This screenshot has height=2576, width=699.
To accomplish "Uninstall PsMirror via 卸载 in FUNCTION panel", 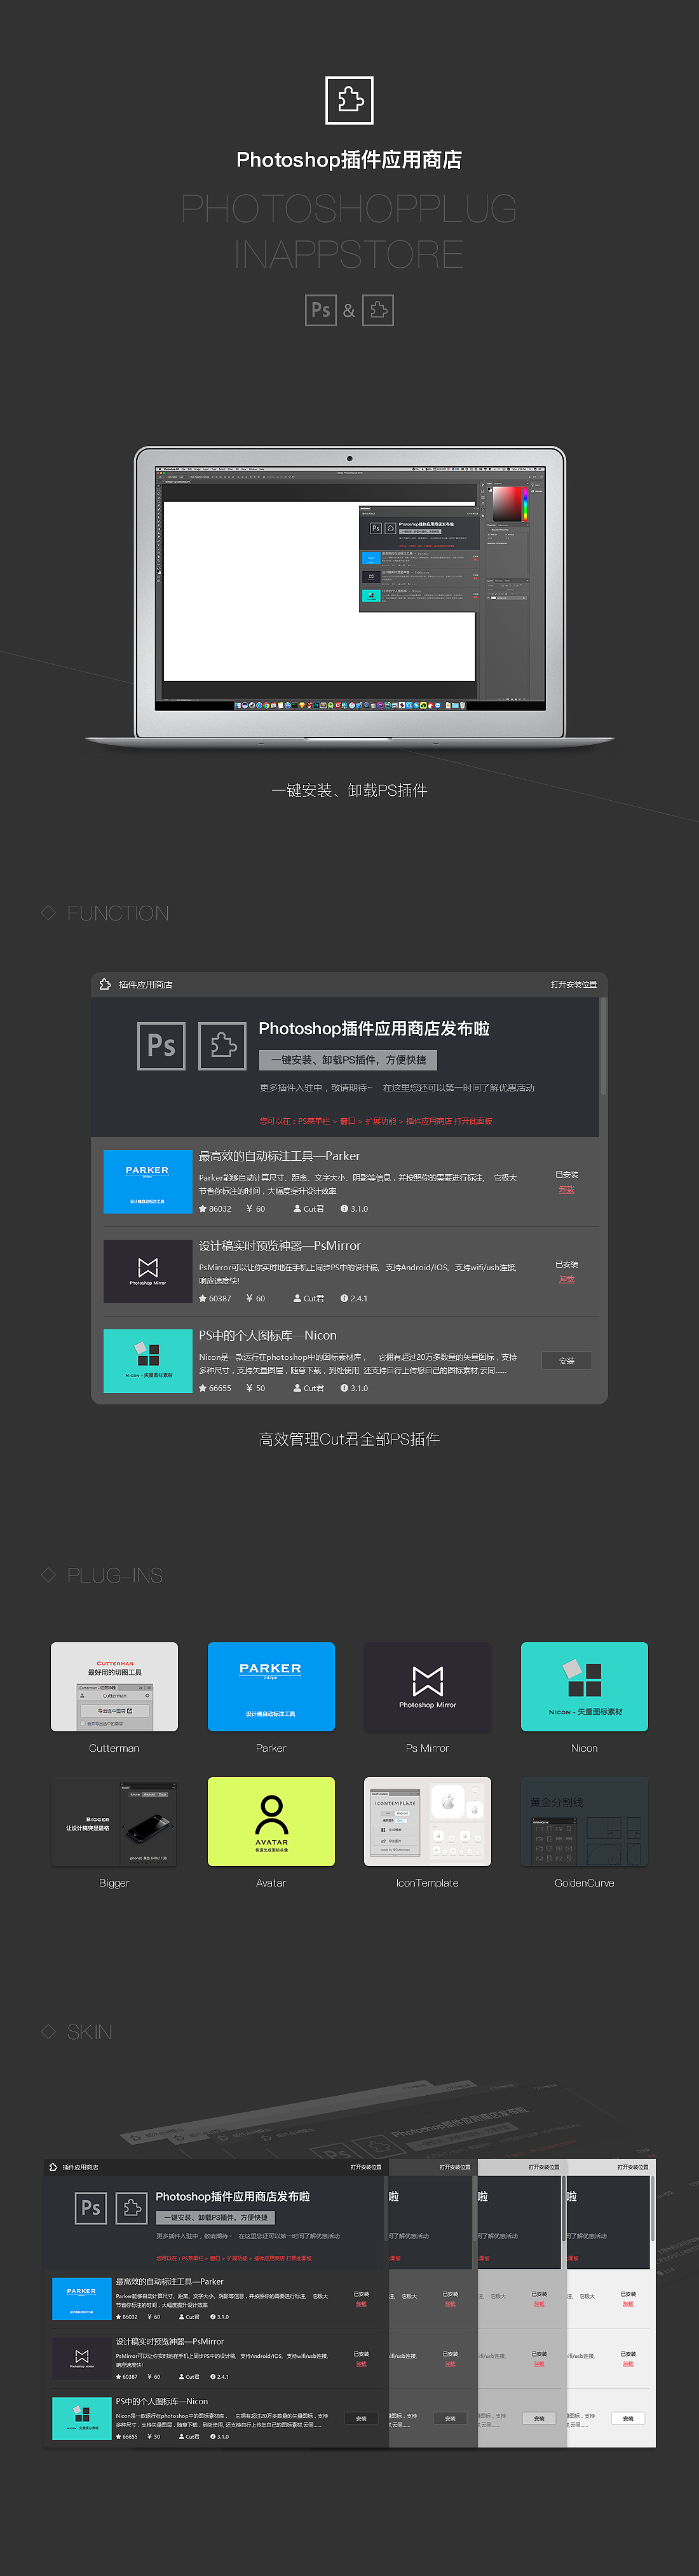I will [x=566, y=1280].
